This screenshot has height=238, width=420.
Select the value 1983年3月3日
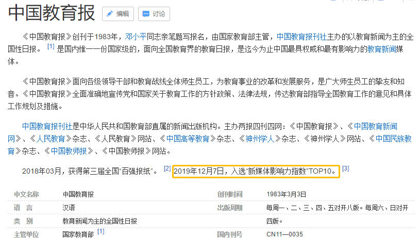(x=287, y=194)
